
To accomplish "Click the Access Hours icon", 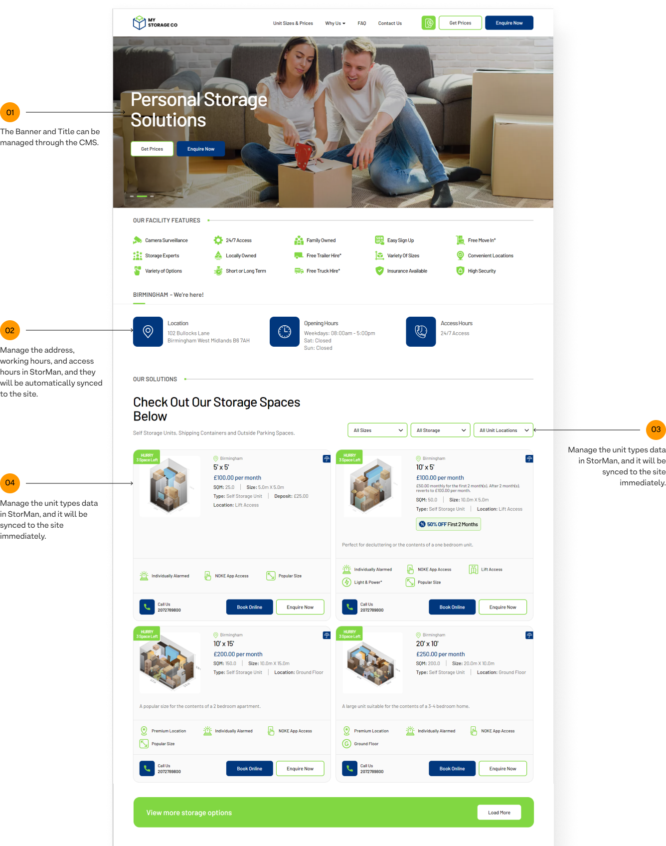I will pyautogui.click(x=421, y=332).
